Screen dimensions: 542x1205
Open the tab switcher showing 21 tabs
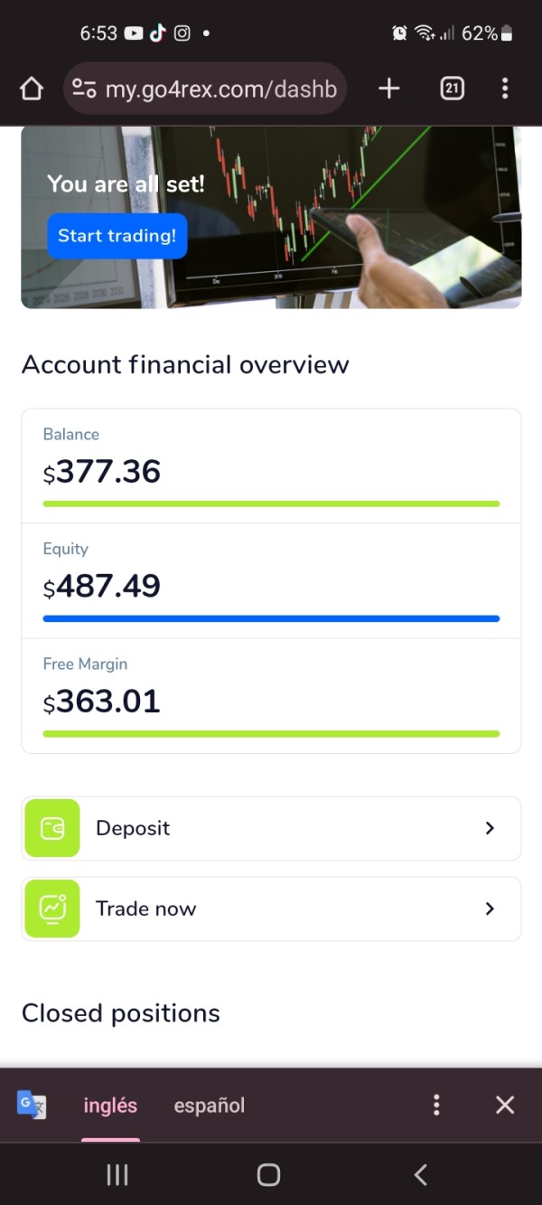pyautogui.click(x=452, y=89)
